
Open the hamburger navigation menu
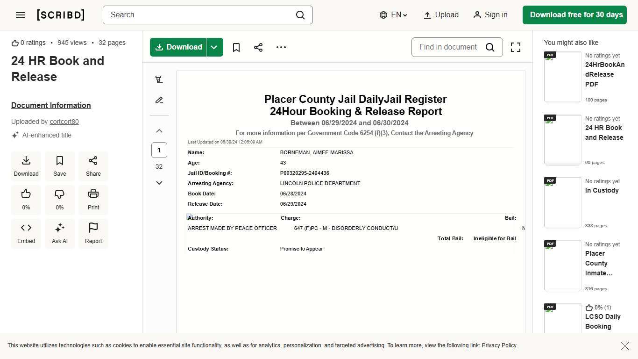coord(21,14)
